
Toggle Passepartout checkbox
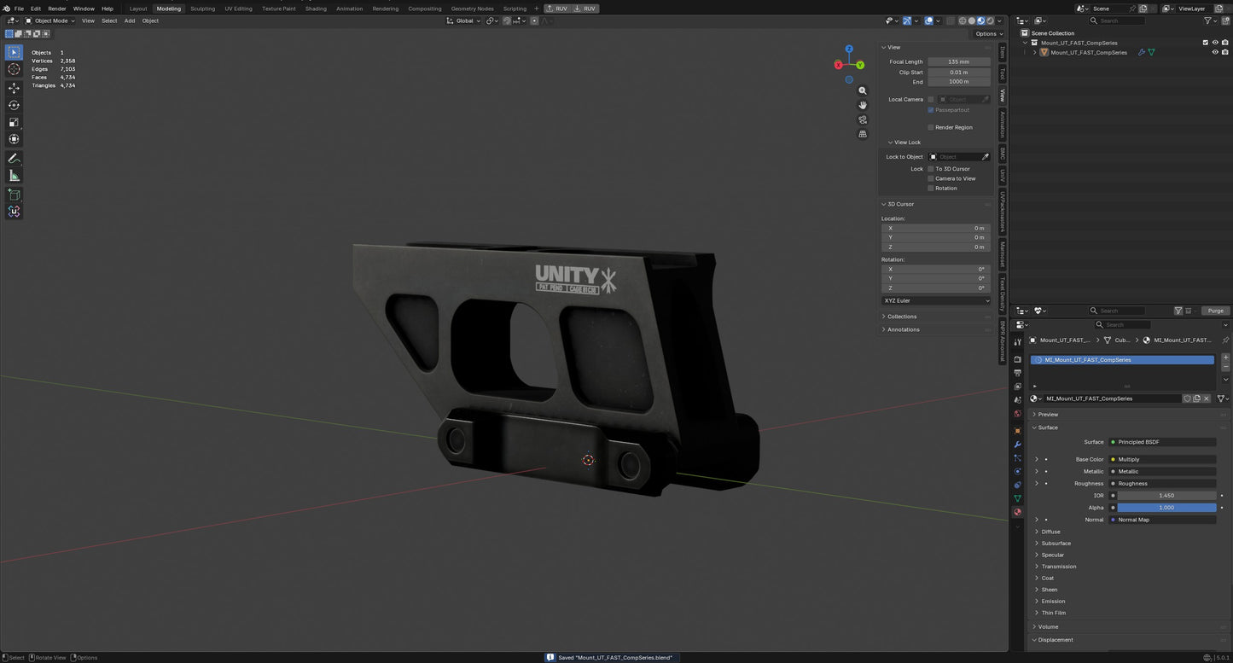(x=930, y=110)
